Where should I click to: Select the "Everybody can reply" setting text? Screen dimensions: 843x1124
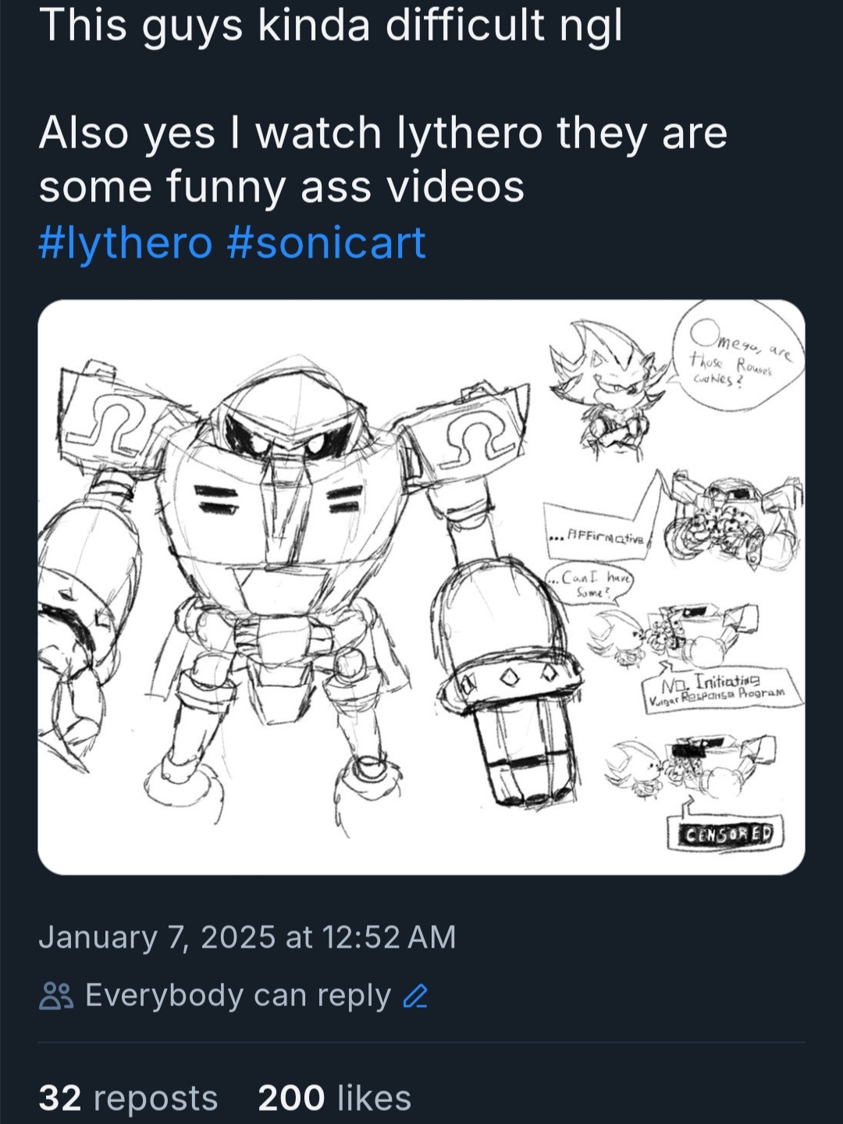(237, 996)
